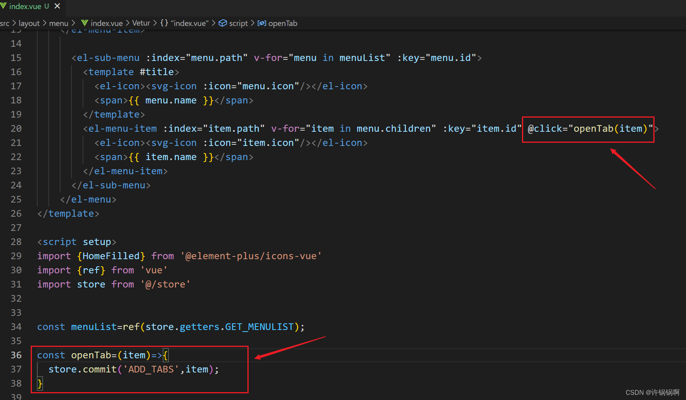686x400 pixels.
Task: Click '@element-plus/icons-vue' string
Action: point(251,256)
